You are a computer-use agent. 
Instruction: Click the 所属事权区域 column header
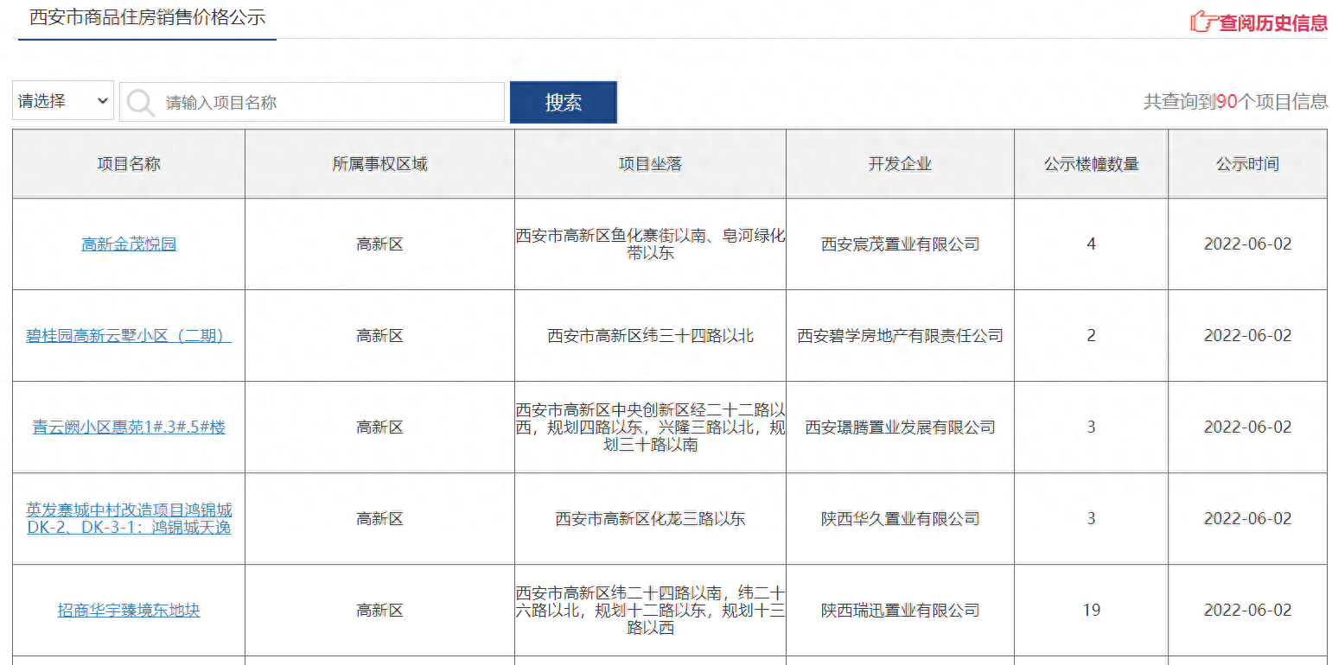tap(379, 164)
